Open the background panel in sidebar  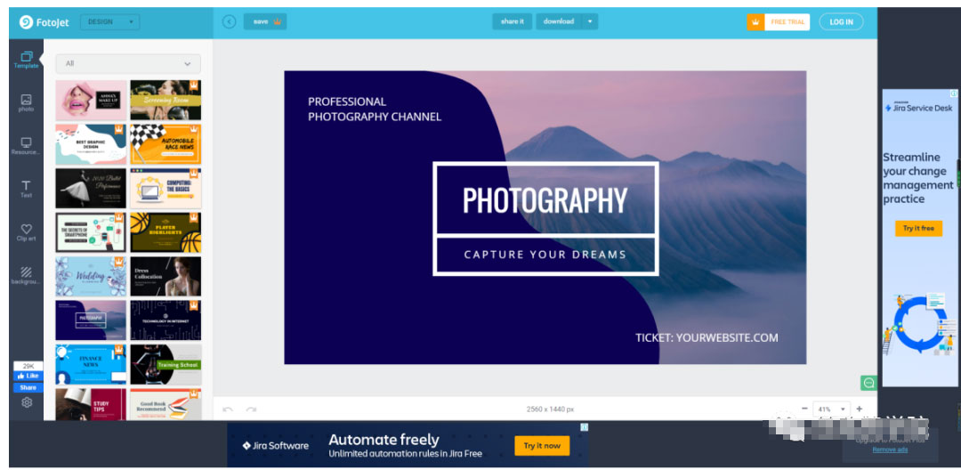[26, 275]
